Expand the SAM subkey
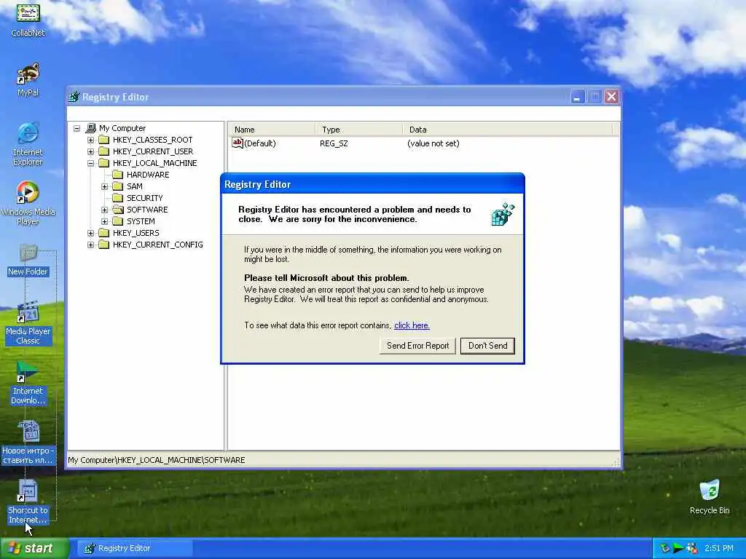 point(105,186)
